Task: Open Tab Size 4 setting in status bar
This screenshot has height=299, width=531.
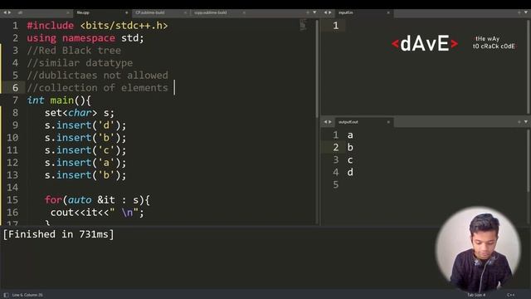Action: pyautogui.click(x=476, y=295)
